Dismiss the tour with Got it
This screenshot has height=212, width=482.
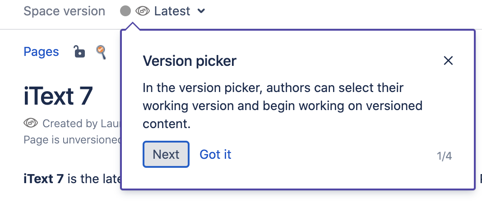click(x=215, y=154)
